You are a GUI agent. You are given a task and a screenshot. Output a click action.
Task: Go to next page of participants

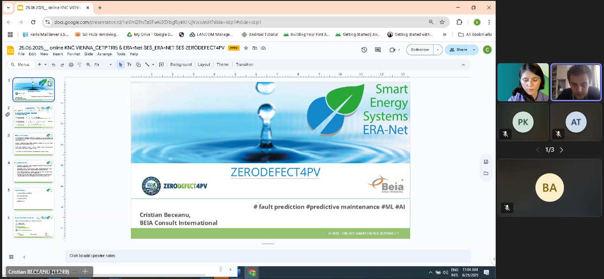tap(562, 150)
